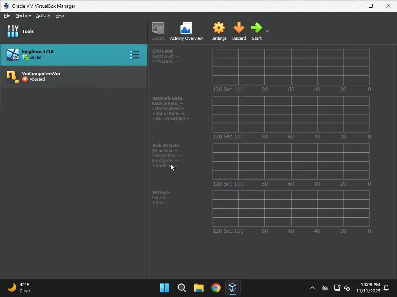Click the Disk IO Rate label
This screenshot has width=397, height=297.
click(166, 145)
